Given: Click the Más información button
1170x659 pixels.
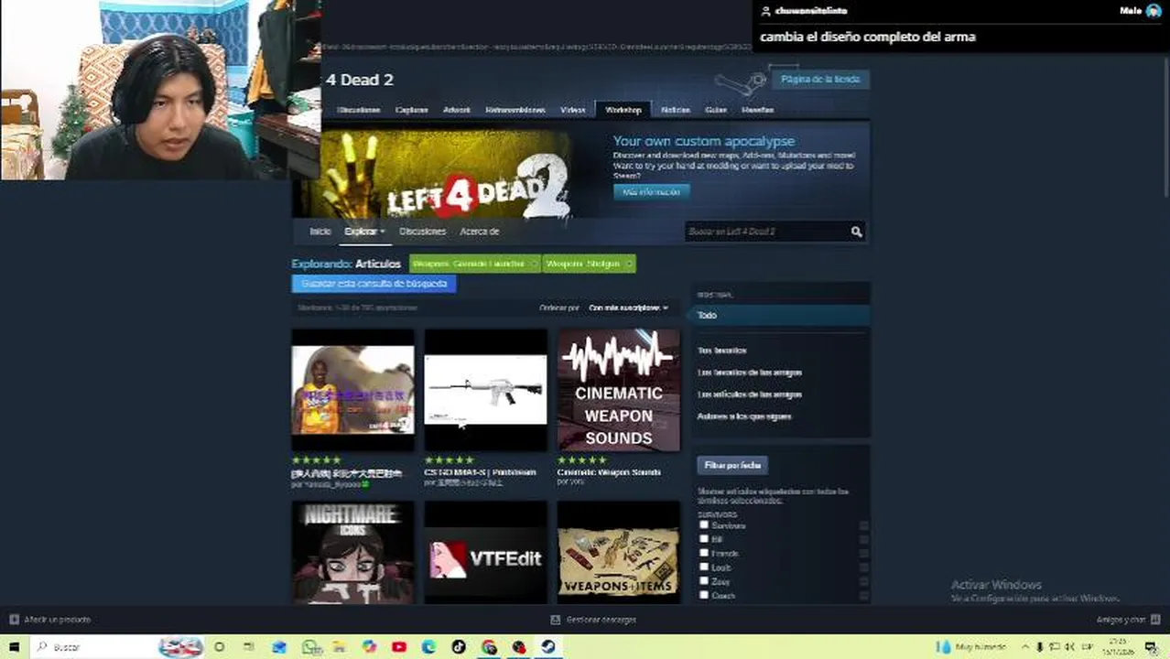Looking at the screenshot, I should (x=651, y=192).
